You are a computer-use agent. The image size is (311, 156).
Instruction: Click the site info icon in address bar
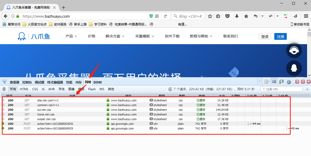click(x=13, y=16)
